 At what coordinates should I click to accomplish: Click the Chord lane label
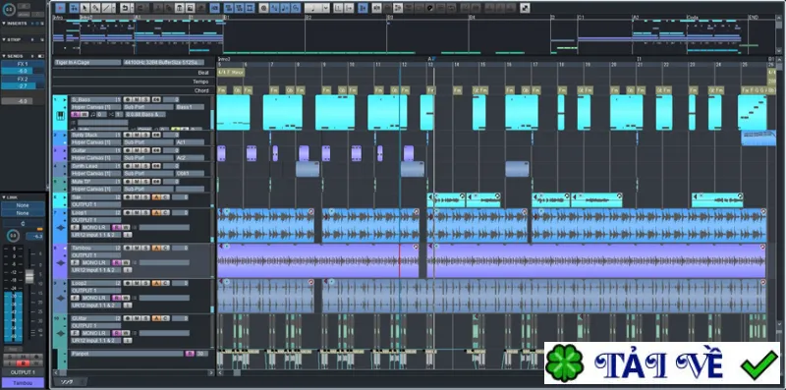[x=201, y=90]
